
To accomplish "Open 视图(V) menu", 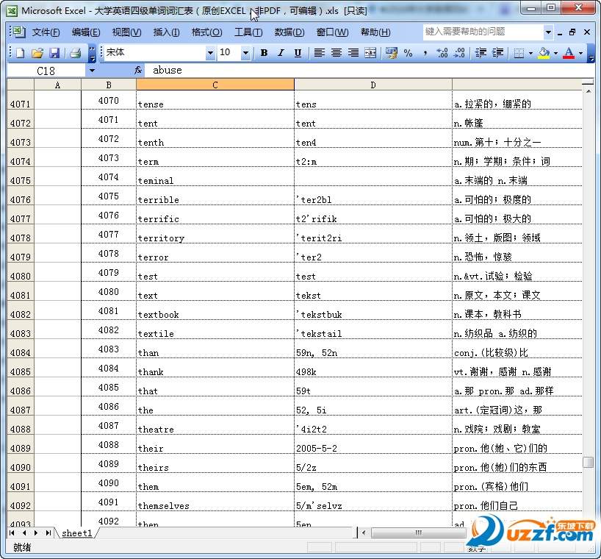I will click(x=126, y=32).
